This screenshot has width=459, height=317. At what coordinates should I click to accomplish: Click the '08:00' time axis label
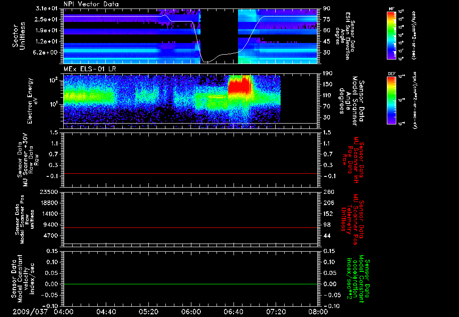tap(318, 312)
